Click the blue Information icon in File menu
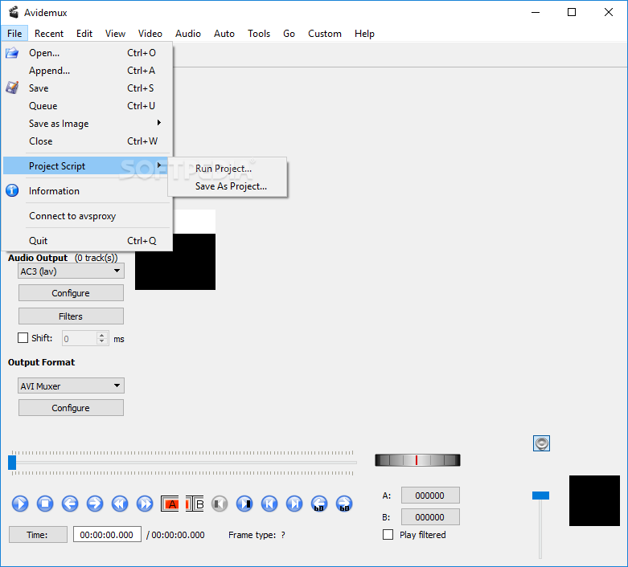Viewport: 628px width, 567px height. click(12, 190)
